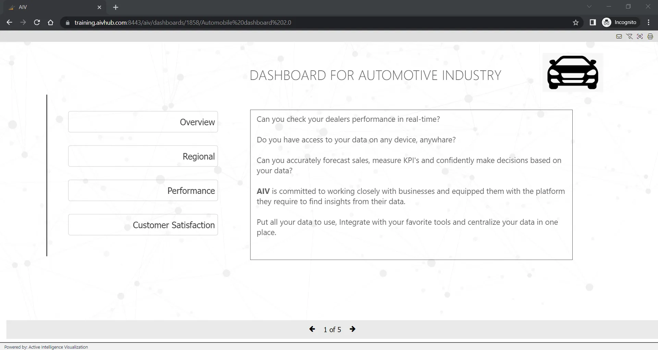Click 'Powered by: Active Intelligence Visualization' footer

46,347
